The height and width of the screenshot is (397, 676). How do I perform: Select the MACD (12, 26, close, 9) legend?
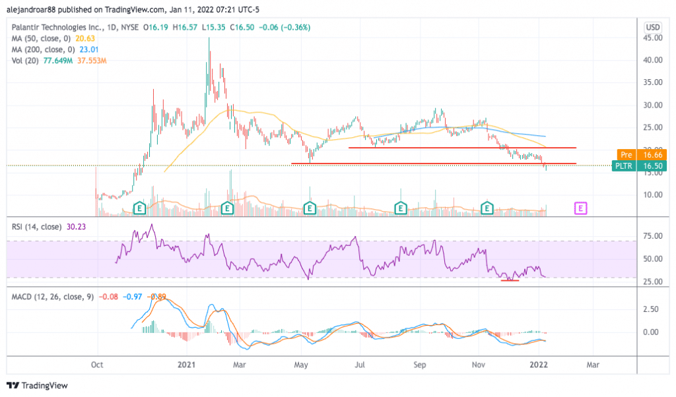coord(53,297)
